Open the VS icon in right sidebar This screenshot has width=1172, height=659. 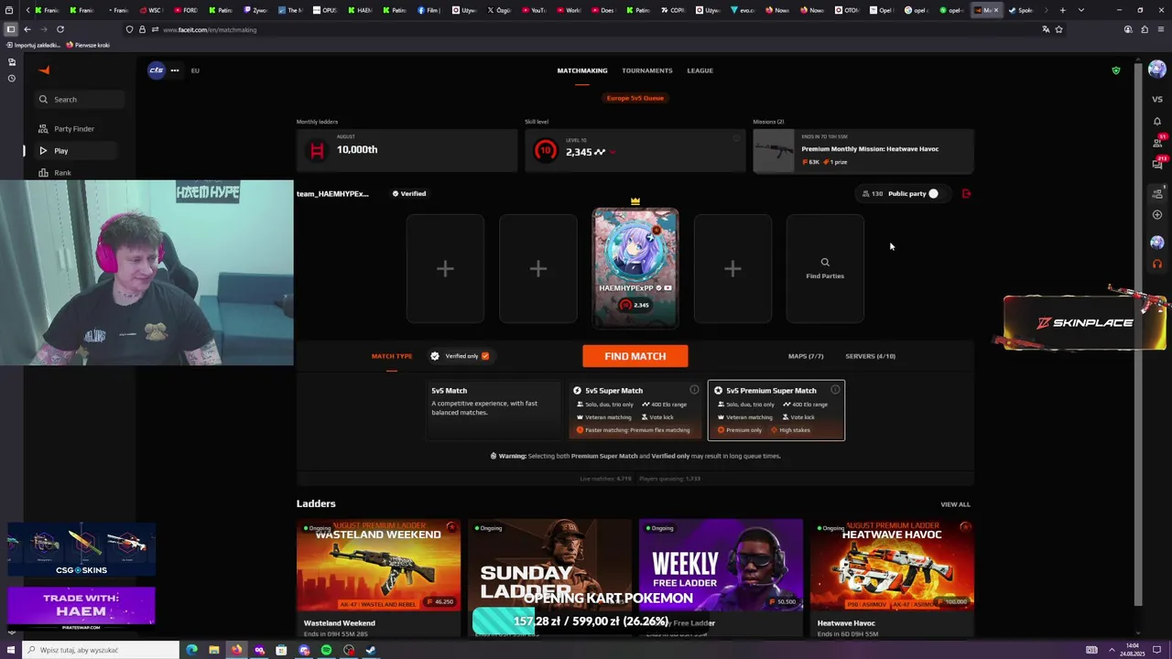click(x=1157, y=99)
